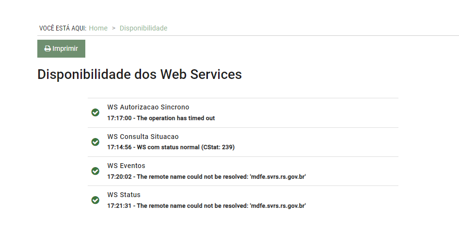Screen dimensions: 459x246
Task: Select the WS Eventos service title
Action: [126, 166]
